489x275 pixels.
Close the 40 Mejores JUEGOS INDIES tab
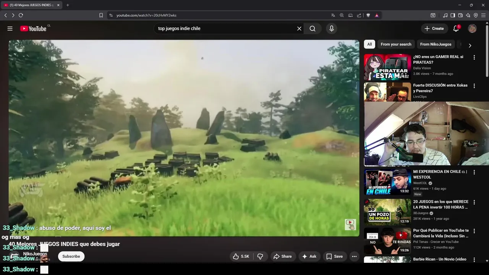click(58, 5)
